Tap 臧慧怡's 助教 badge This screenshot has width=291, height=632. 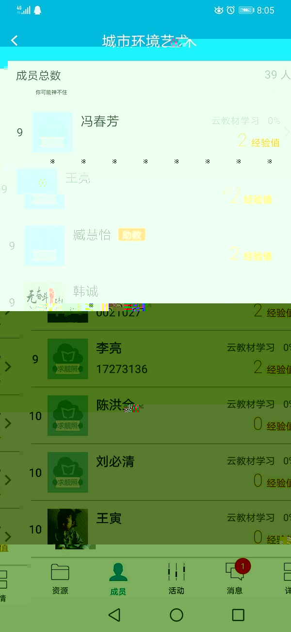131,235
